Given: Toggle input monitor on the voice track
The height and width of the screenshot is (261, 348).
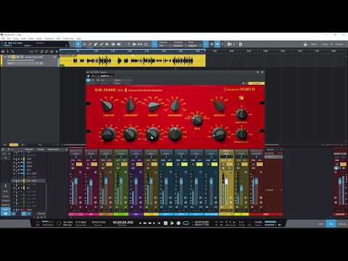Looking at the screenshot, I should tap(22, 57).
